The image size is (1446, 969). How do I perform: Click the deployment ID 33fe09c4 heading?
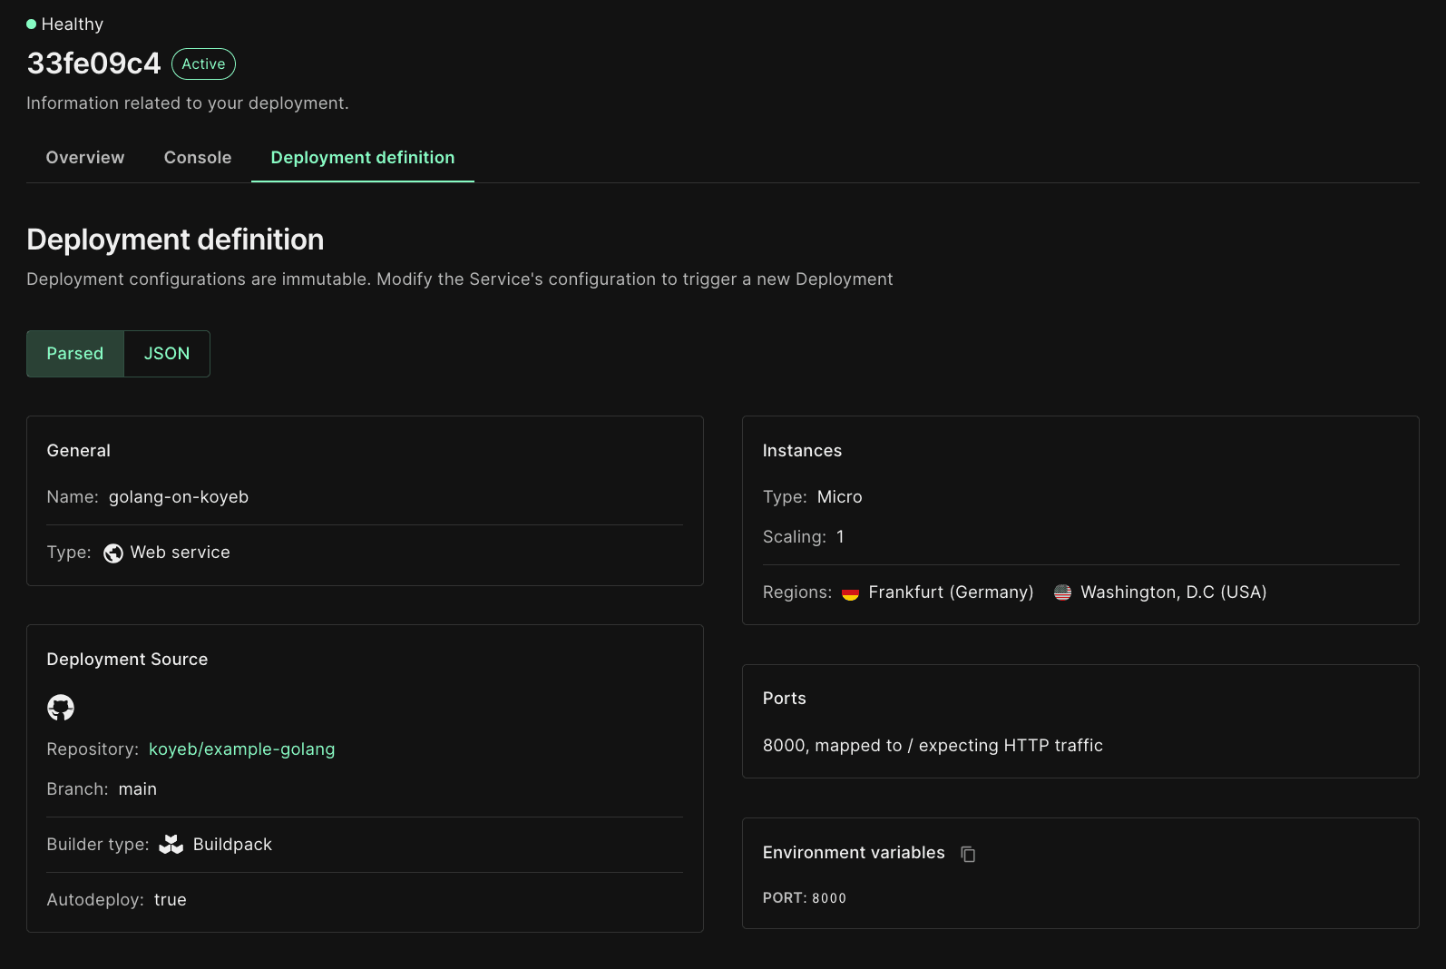[93, 64]
